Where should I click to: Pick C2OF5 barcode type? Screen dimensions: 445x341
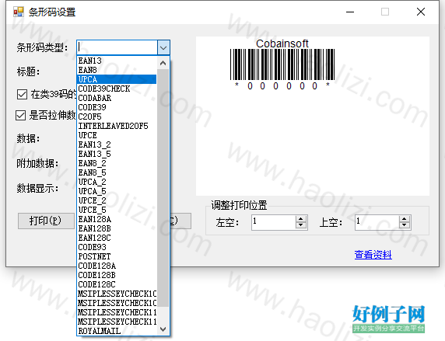pos(117,117)
